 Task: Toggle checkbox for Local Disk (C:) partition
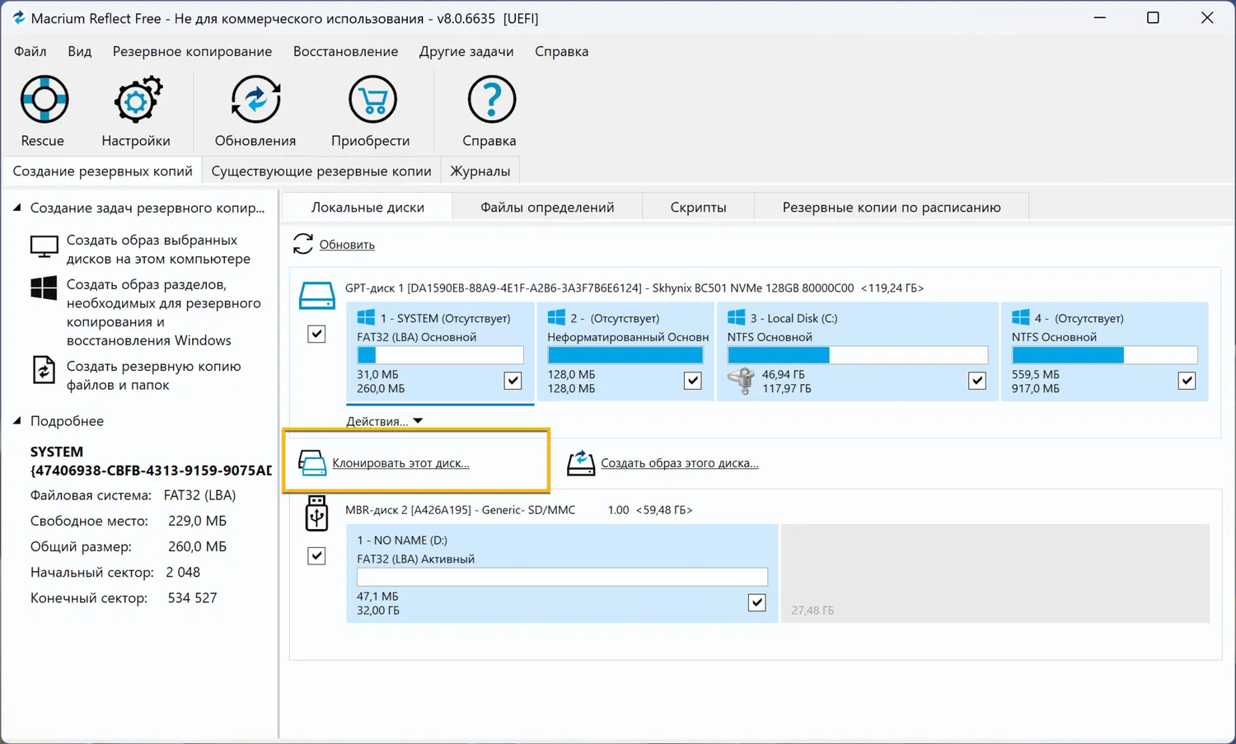[976, 381]
